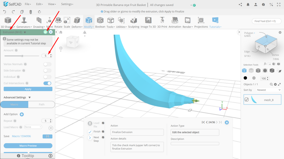
Task: Click the Macro Preview button
Action: tap(28, 146)
